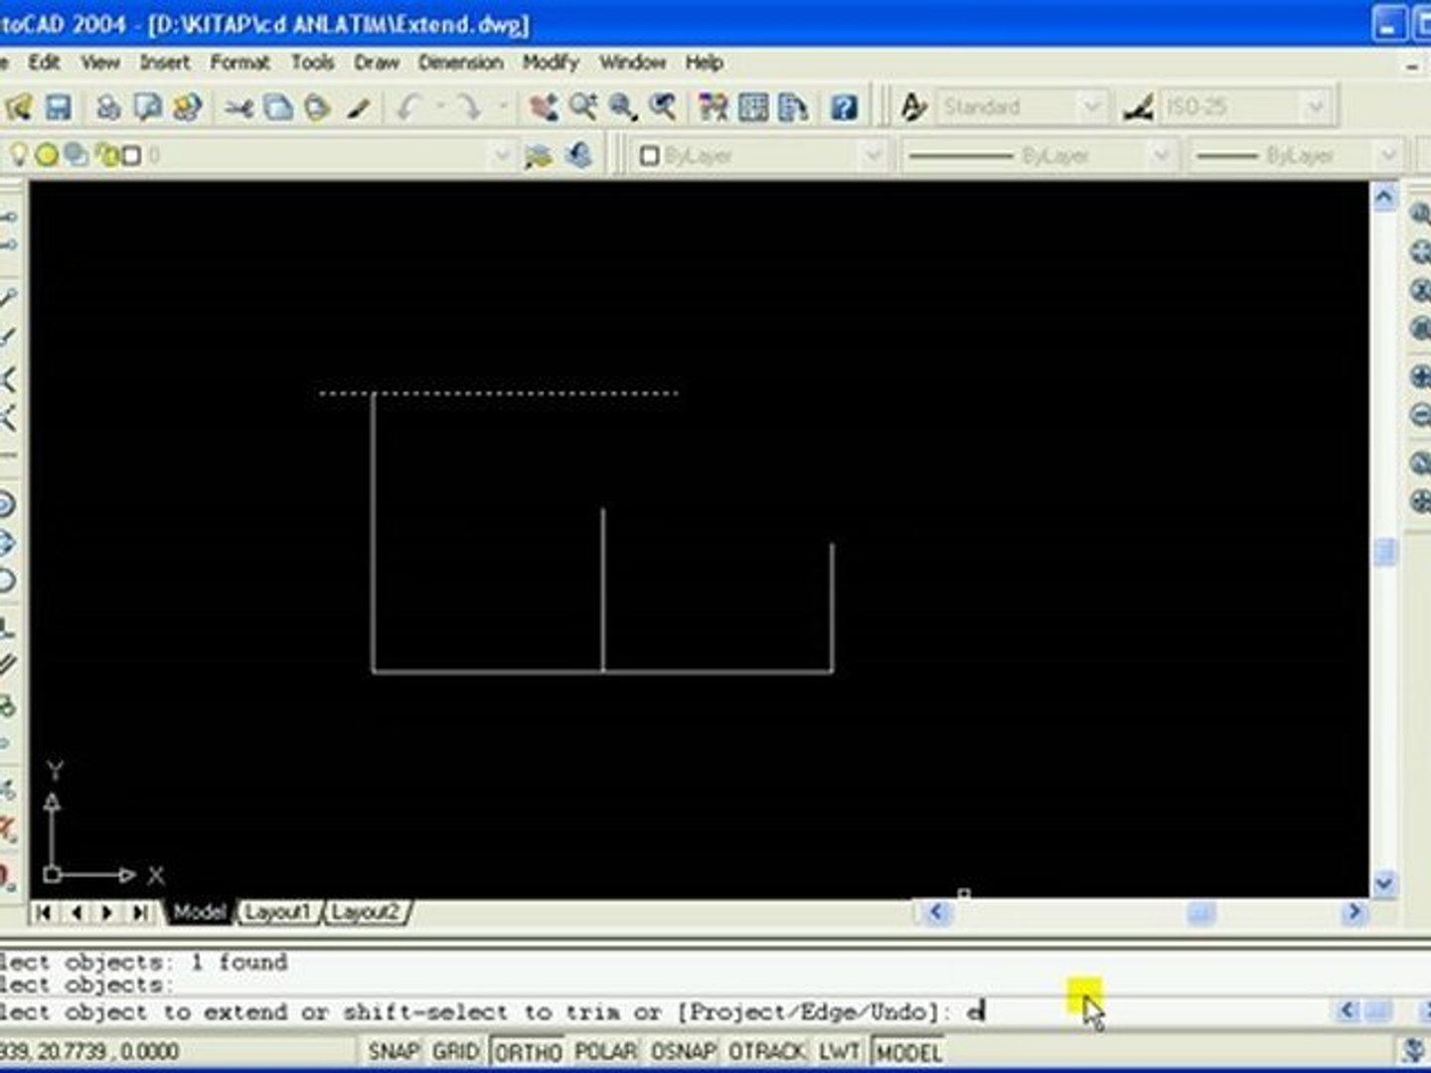Click the coordinate readout in status bar
Viewport: 1431px width, 1073px height.
pos(89,1051)
